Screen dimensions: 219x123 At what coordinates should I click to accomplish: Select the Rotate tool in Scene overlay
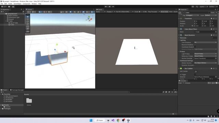click(x=28, y=22)
